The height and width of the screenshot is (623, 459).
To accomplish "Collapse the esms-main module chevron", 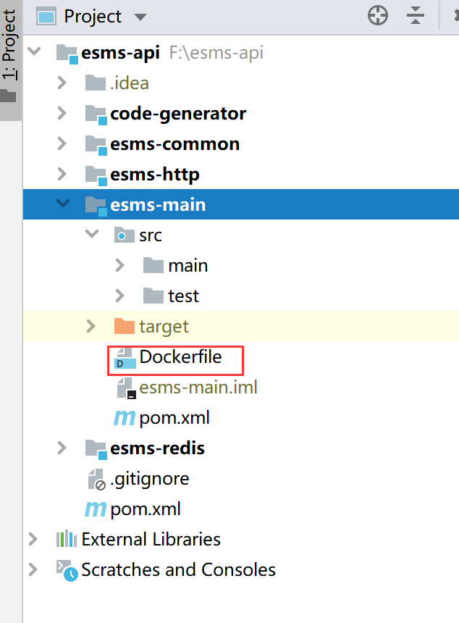I will tap(63, 204).
